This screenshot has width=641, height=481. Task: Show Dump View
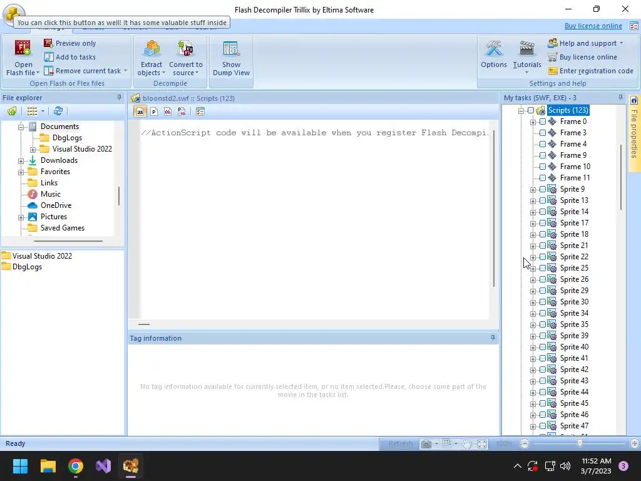click(231, 57)
